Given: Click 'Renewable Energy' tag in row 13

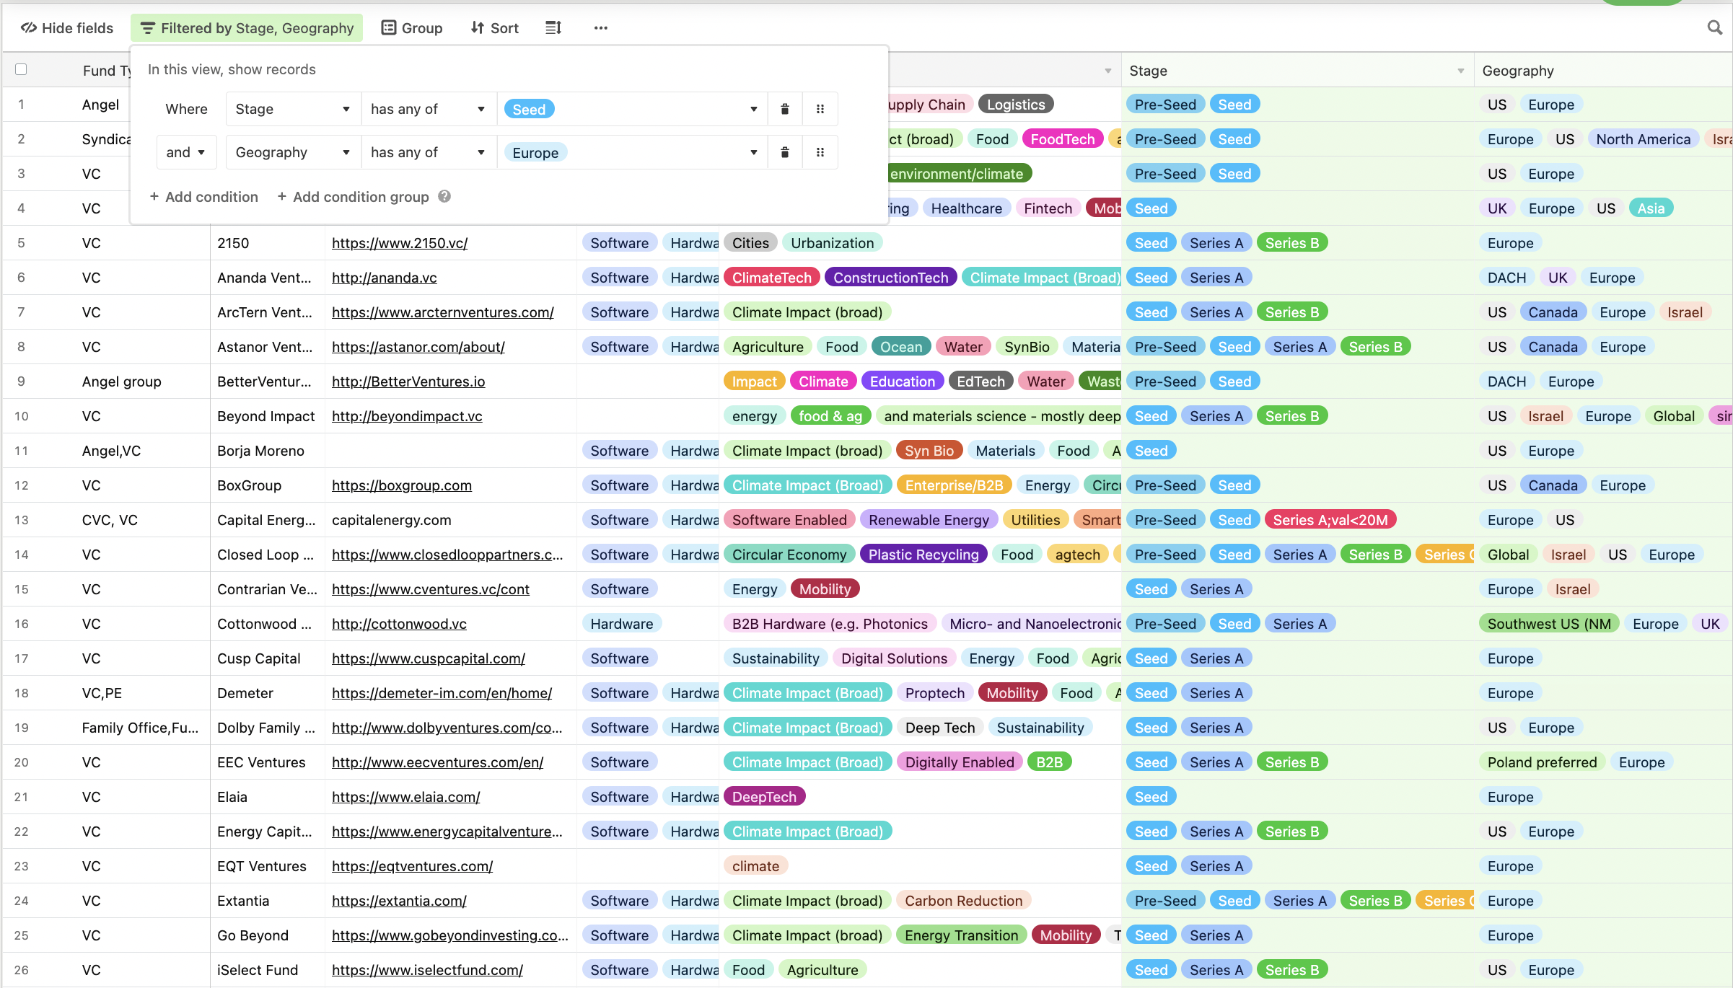Looking at the screenshot, I should [x=929, y=520].
